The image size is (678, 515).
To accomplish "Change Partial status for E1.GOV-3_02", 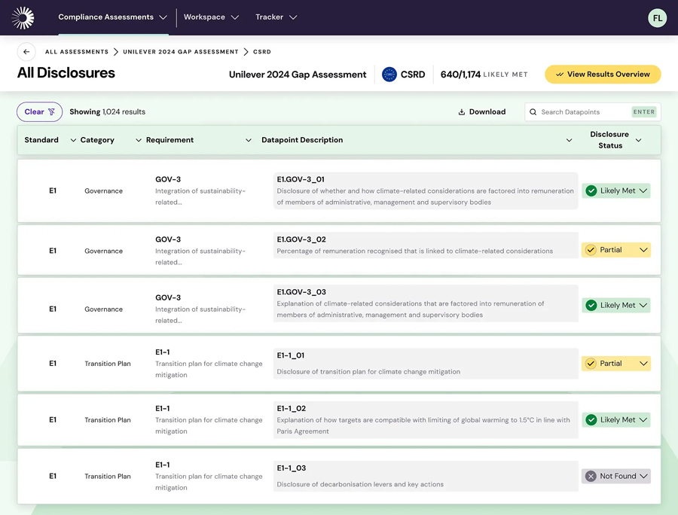I will pyautogui.click(x=616, y=250).
